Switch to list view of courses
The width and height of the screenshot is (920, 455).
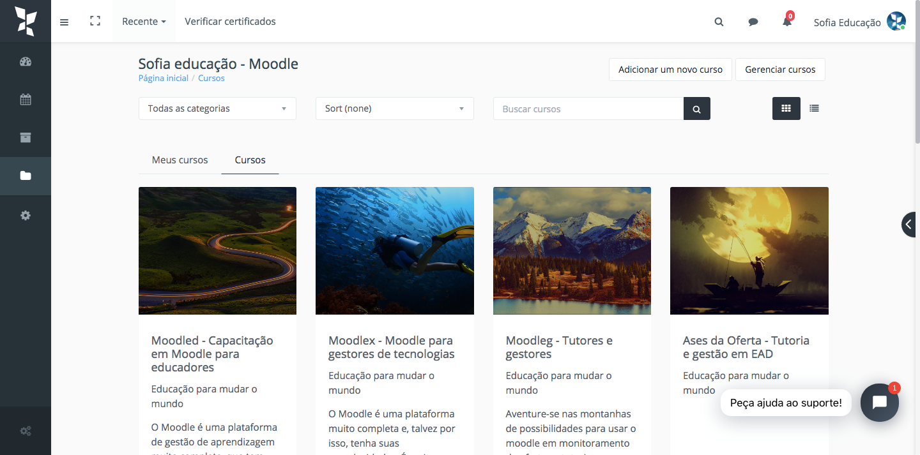pos(814,108)
